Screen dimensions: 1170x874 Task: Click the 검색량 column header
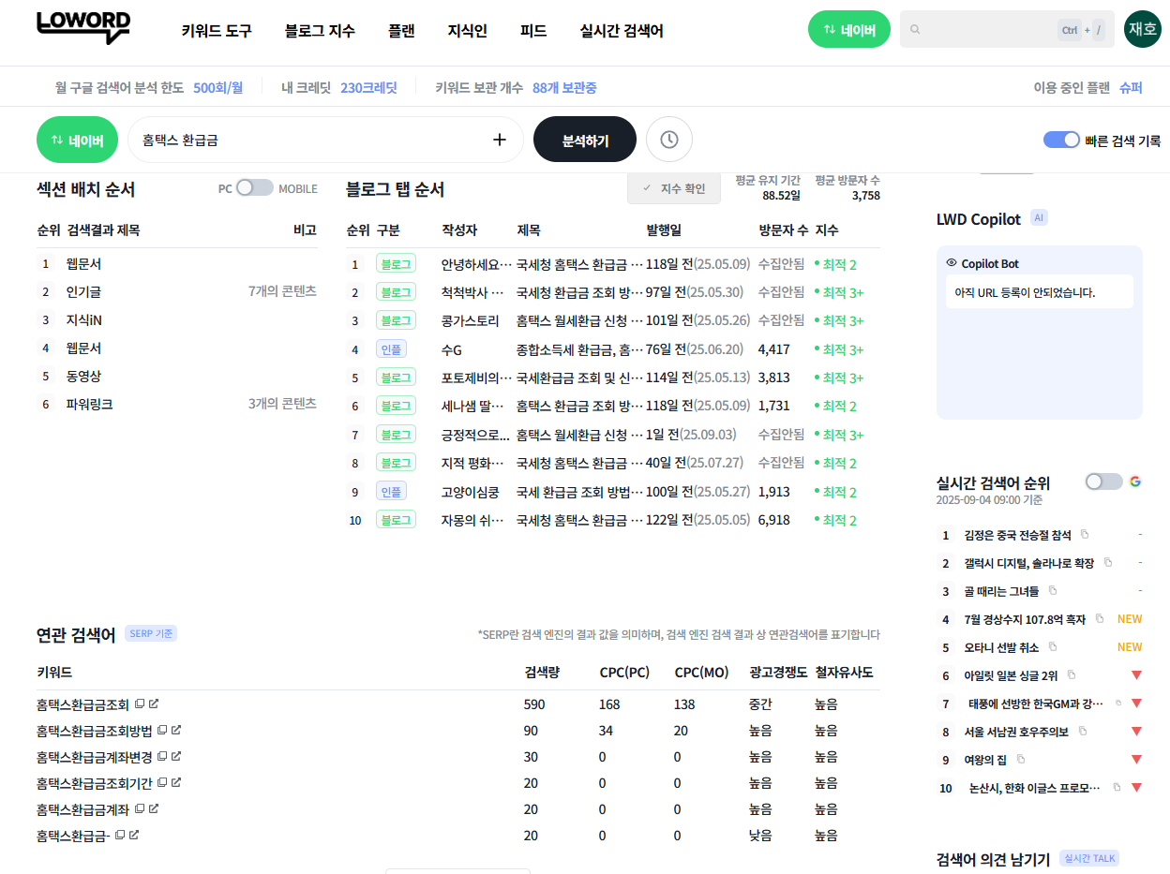click(543, 673)
